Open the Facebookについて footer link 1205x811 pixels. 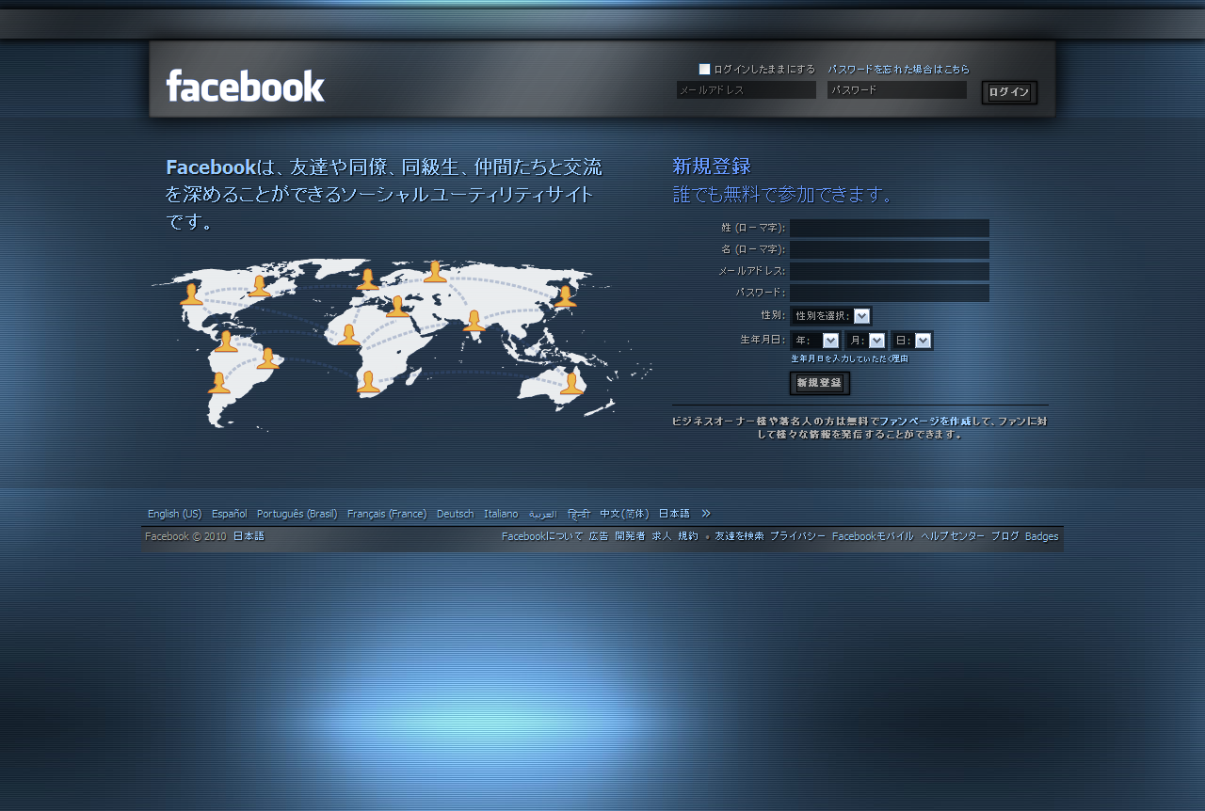click(542, 536)
